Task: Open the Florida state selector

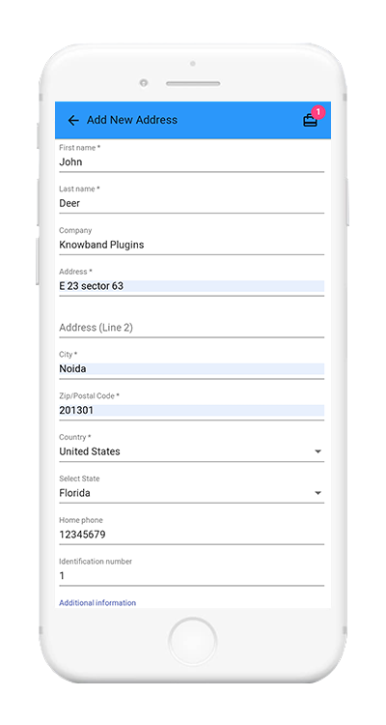Action: coord(192,493)
